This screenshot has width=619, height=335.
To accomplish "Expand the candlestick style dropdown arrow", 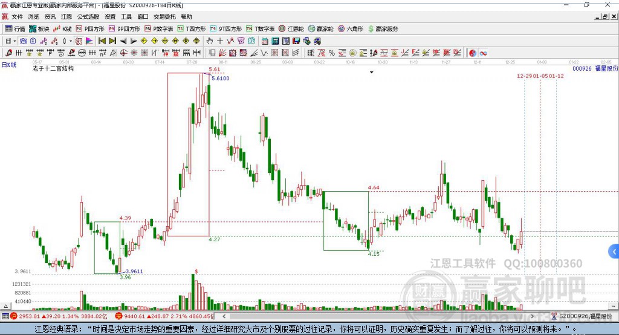I will click(x=71, y=41).
